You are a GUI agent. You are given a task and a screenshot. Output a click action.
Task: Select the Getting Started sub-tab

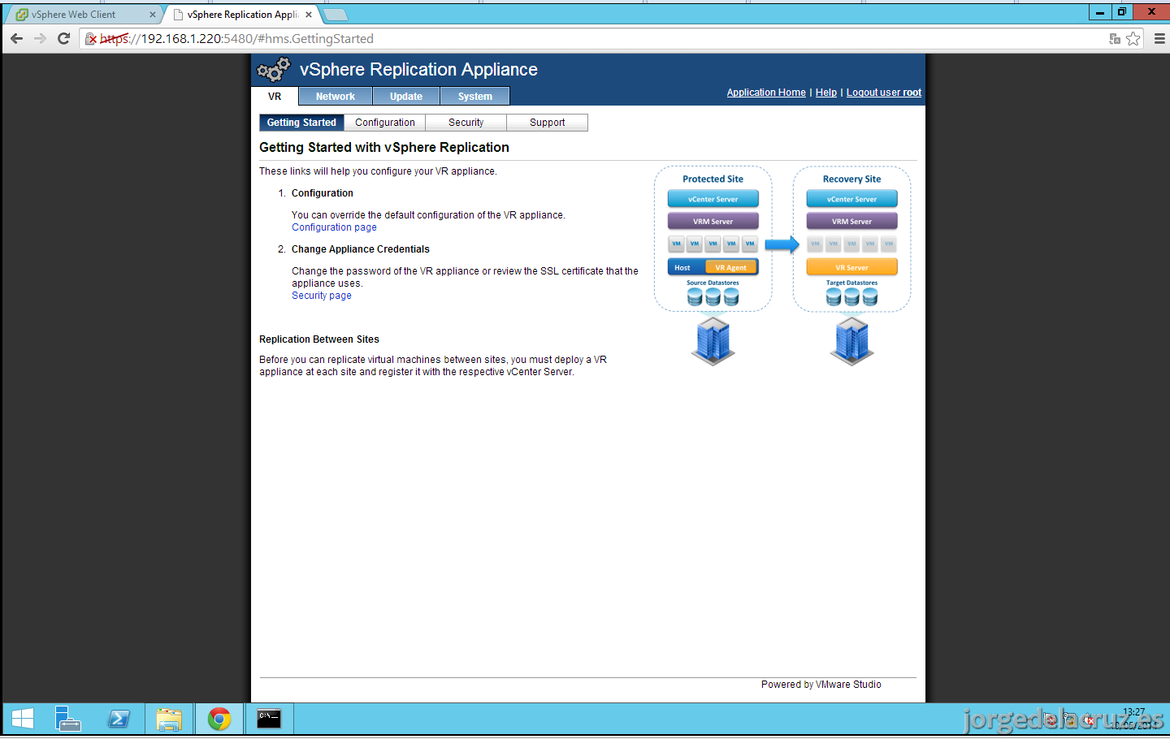coord(301,123)
